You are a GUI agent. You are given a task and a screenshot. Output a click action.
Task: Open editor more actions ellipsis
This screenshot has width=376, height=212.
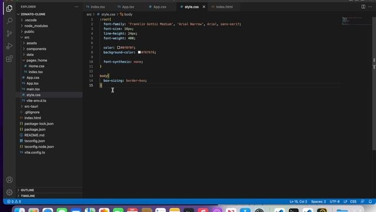click(370, 6)
